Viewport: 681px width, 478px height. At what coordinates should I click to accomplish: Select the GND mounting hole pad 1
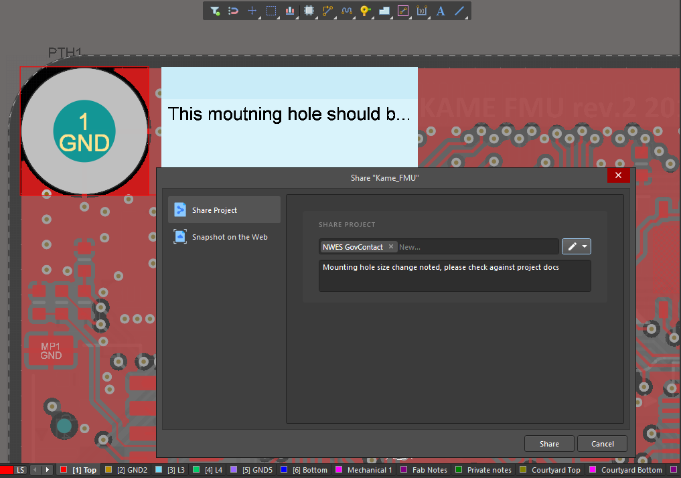[x=84, y=131]
